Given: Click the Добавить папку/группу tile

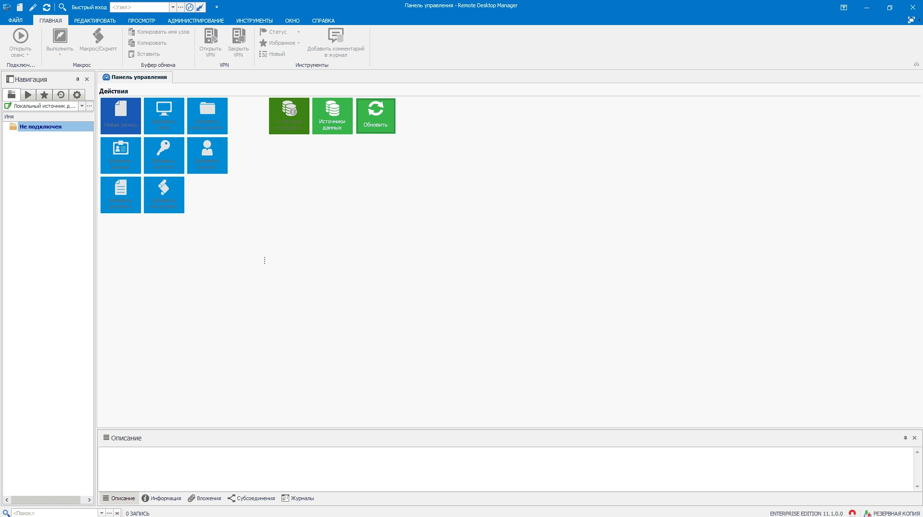Looking at the screenshot, I should point(207,116).
